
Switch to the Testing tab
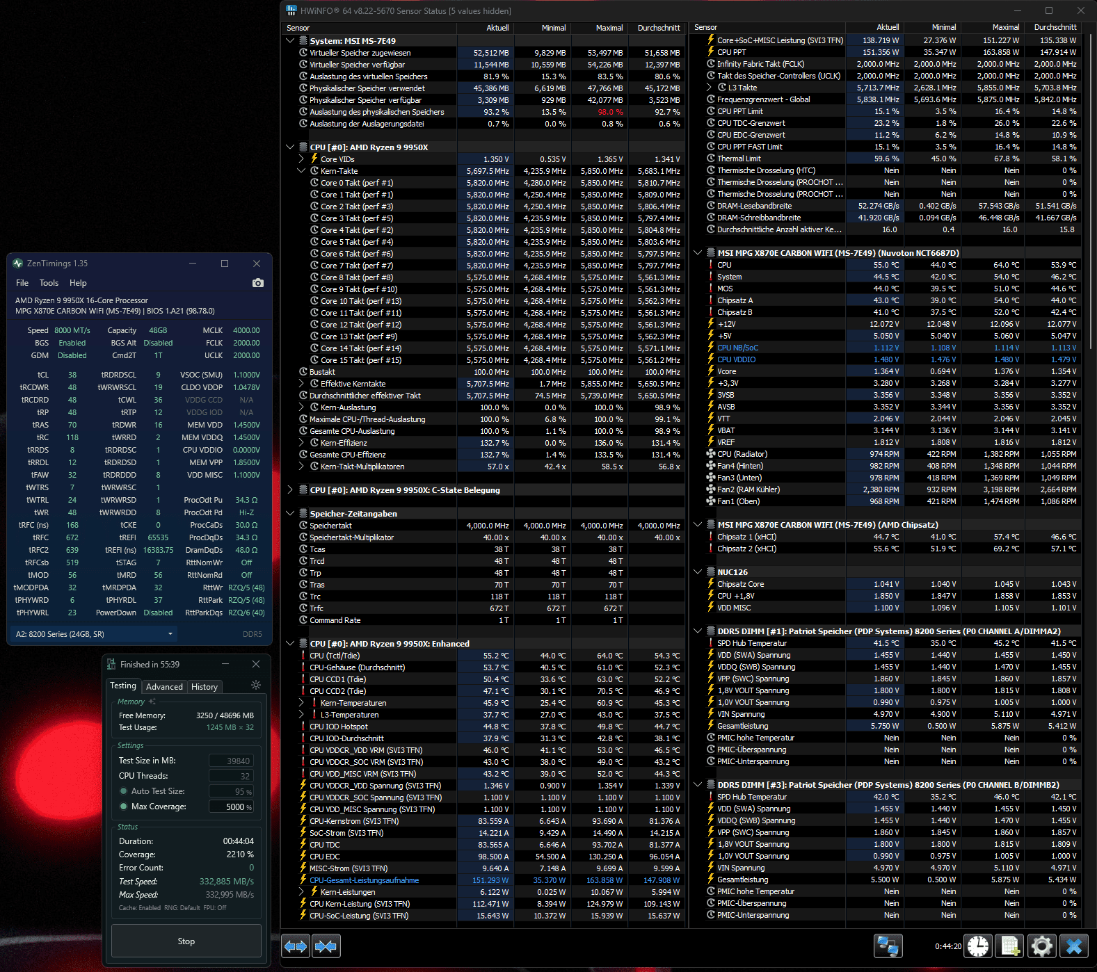point(123,686)
